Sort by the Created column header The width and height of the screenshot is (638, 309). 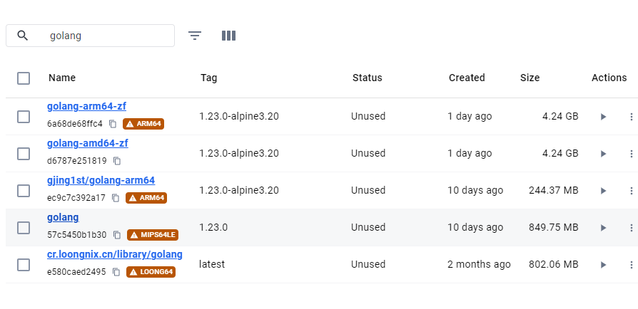(467, 78)
